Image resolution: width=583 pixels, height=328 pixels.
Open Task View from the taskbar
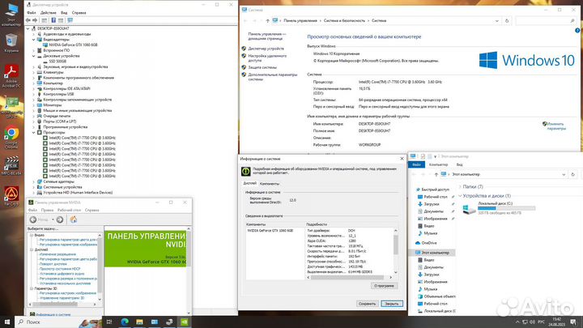(109, 322)
